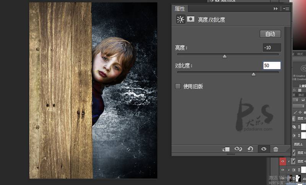The image size is (306, 185).
Task: Switch to the 样式 tab
Action: (x=300, y=54)
